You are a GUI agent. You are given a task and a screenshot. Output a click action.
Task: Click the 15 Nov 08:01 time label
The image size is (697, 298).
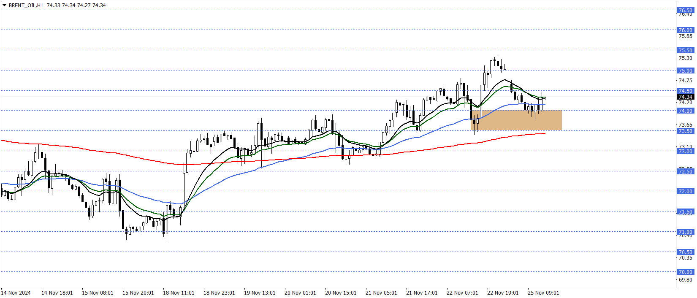tap(98, 293)
